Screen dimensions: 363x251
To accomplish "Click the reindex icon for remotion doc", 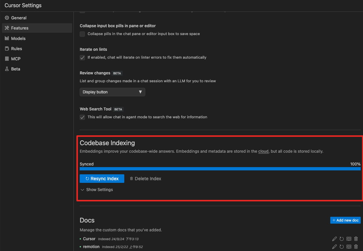I will tap(342, 247).
